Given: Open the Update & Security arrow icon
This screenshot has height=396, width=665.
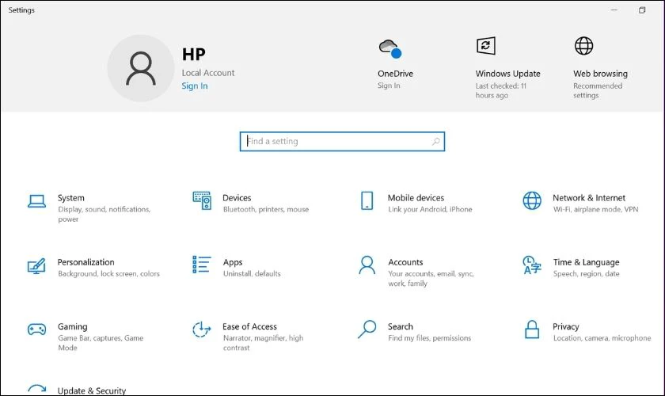Looking at the screenshot, I should click(37, 390).
